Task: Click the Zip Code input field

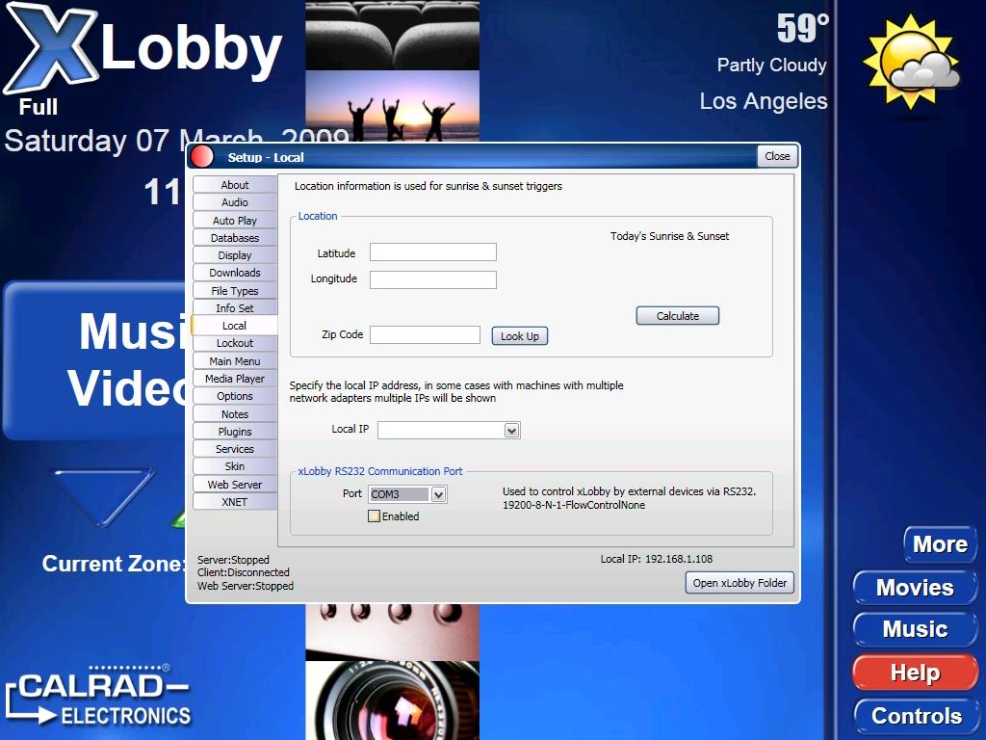Action: [x=425, y=334]
